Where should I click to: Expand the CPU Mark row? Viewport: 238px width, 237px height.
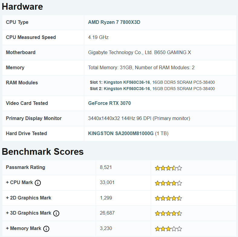click(x=19, y=182)
